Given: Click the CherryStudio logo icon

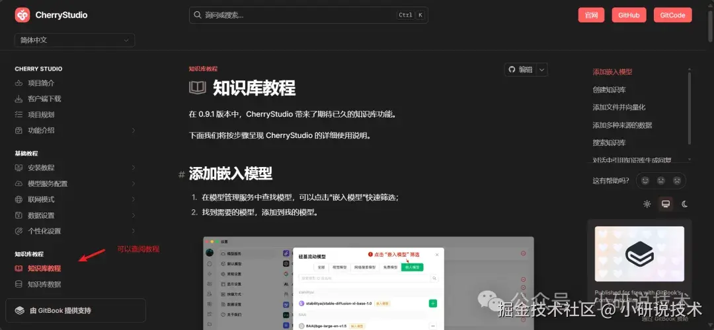Looking at the screenshot, I should click(22, 15).
